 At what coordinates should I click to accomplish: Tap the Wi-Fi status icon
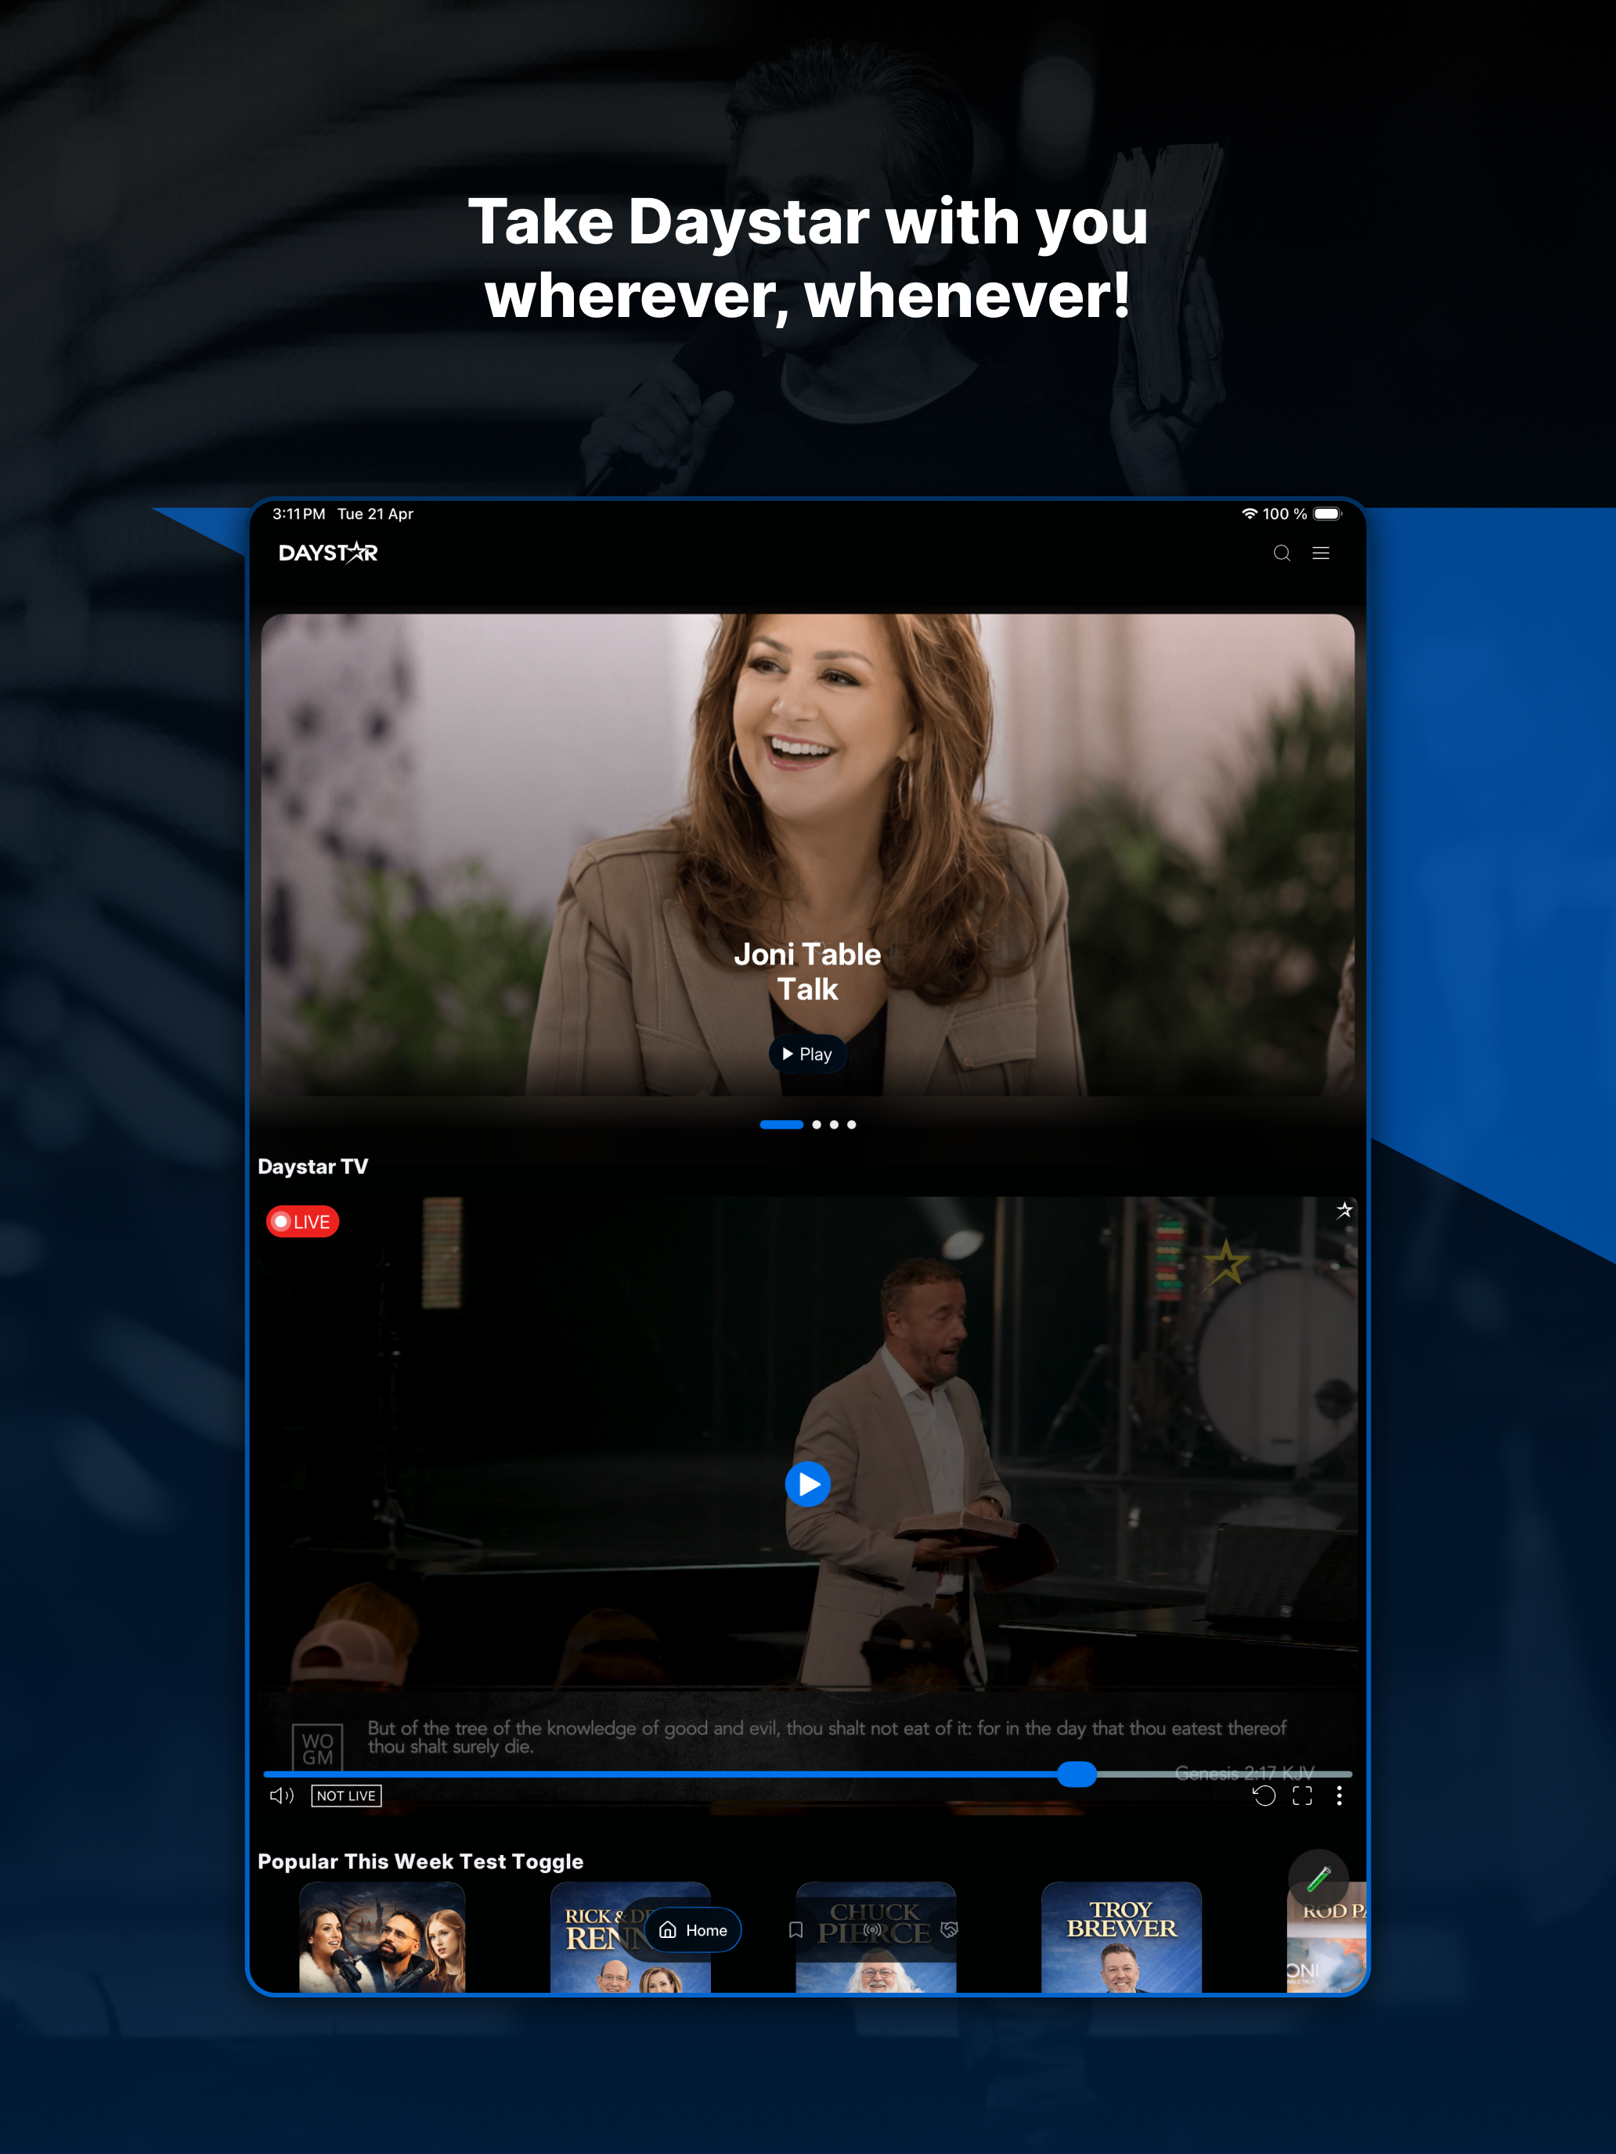[1249, 513]
